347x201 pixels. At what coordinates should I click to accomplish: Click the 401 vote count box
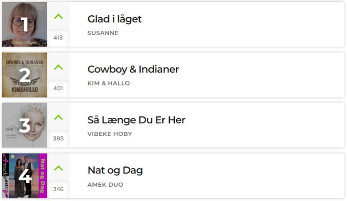tap(58, 88)
